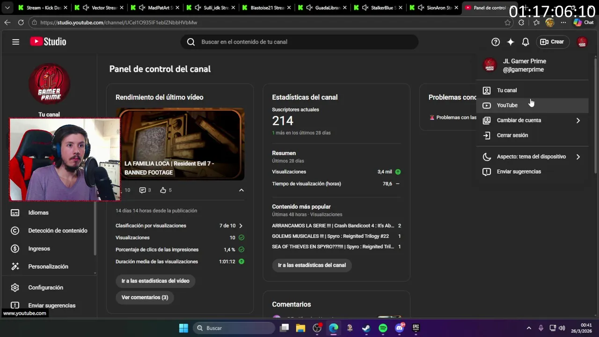
Task: Click Ir a las estadísticas del canal
Action: click(312, 265)
